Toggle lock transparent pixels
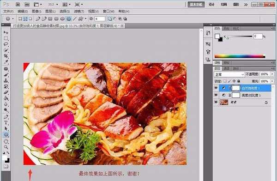 point(225,81)
